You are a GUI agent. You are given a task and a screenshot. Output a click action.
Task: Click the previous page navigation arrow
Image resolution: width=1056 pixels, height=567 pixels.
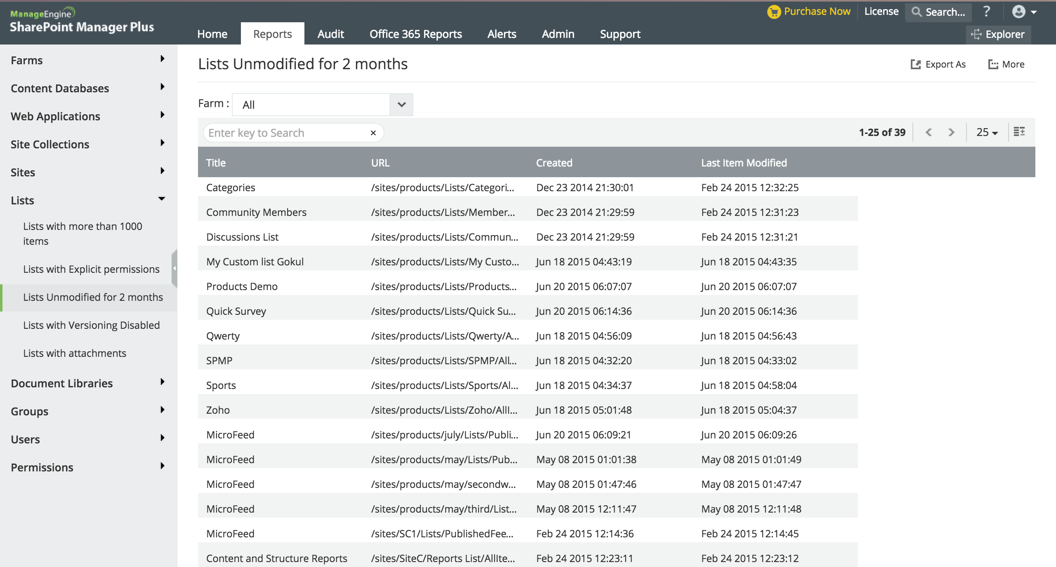tap(929, 132)
